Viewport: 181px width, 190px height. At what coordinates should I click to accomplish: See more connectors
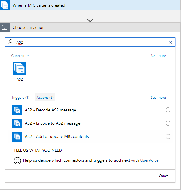pos(158,56)
